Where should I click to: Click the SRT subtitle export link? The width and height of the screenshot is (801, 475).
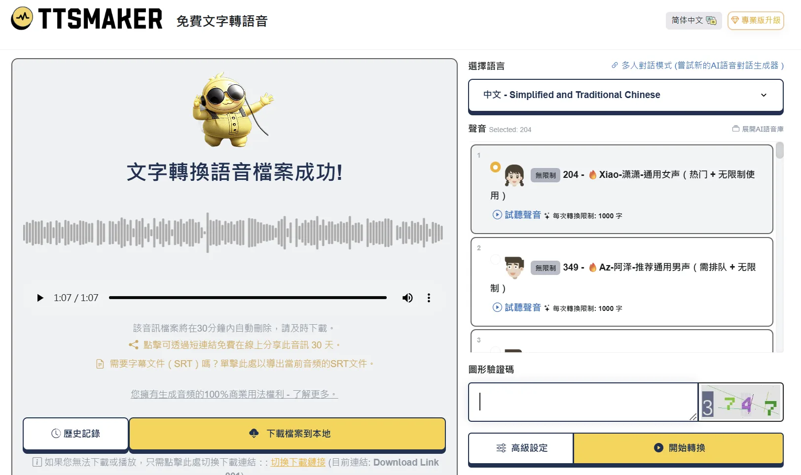(x=235, y=364)
